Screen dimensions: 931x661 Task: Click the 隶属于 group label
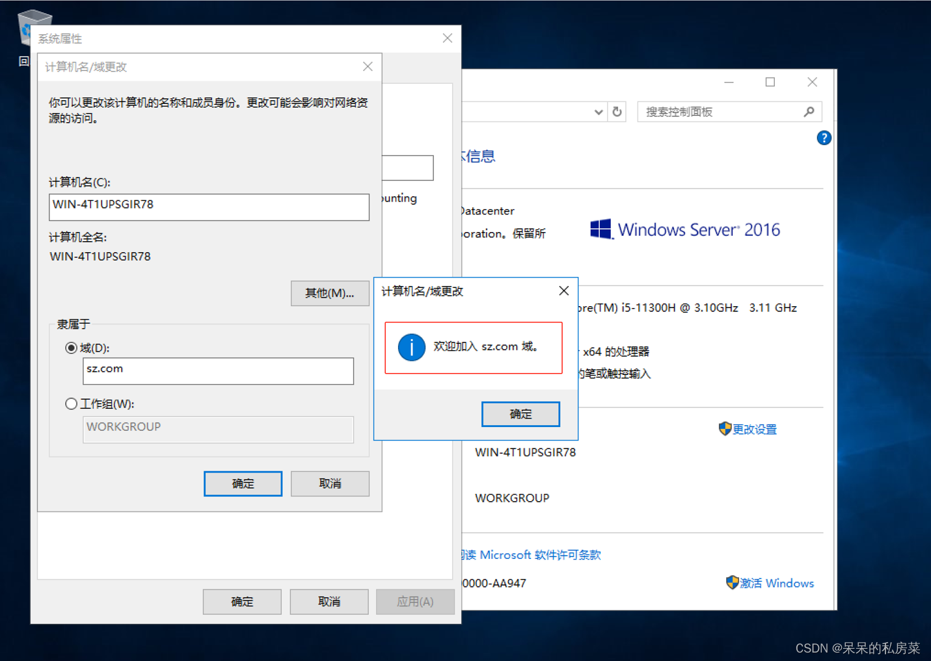tap(73, 324)
